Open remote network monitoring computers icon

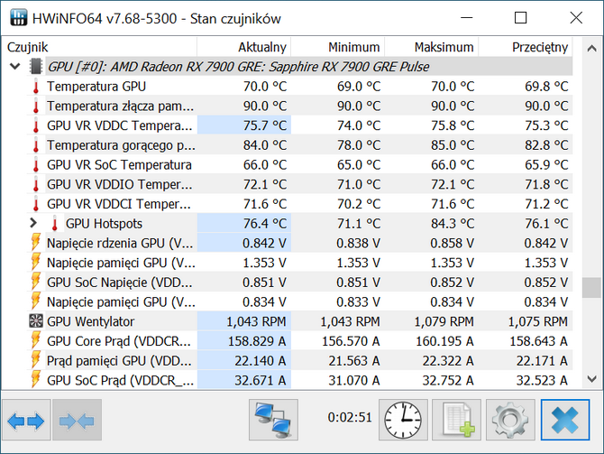[x=273, y=420]
